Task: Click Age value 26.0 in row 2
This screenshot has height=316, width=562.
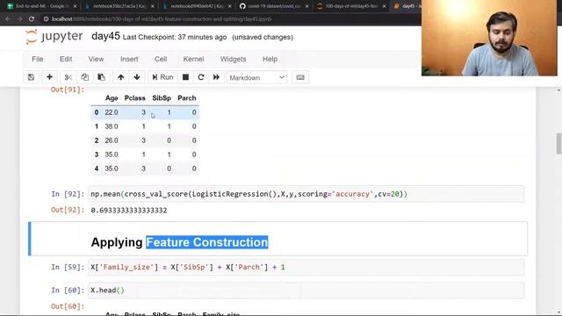Action: [112, 140]
